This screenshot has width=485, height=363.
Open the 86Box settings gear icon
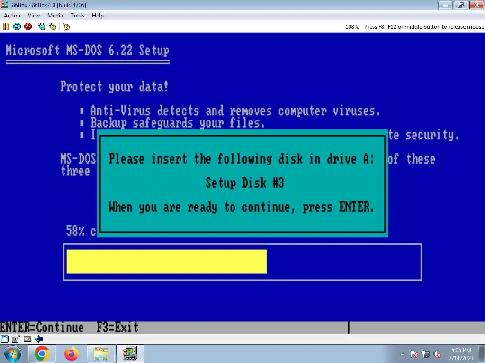[x=66, y=26]
